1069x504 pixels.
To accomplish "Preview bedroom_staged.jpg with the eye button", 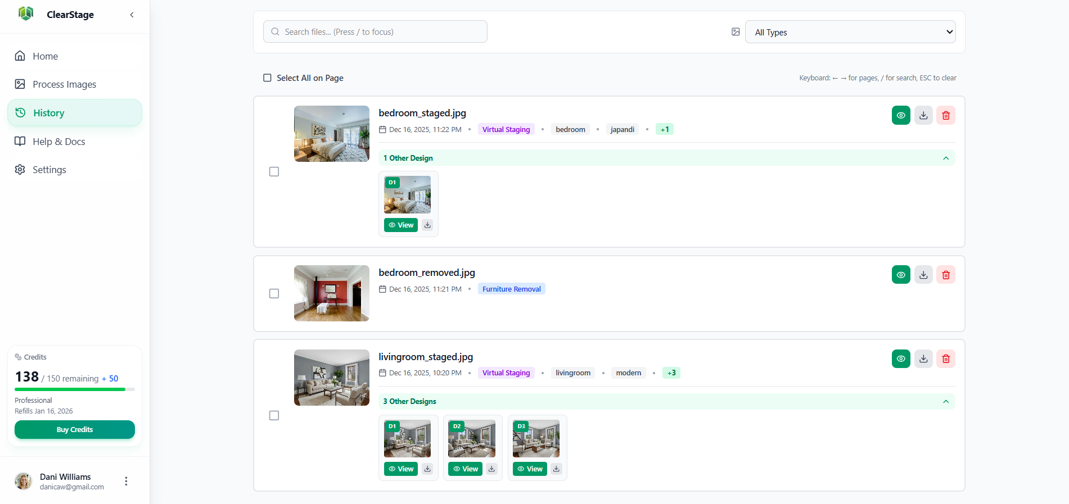I will (901, 115).
